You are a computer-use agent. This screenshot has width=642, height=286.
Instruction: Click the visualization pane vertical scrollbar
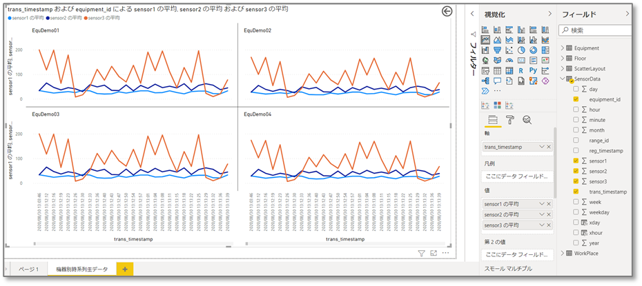(x=556, y=162)
